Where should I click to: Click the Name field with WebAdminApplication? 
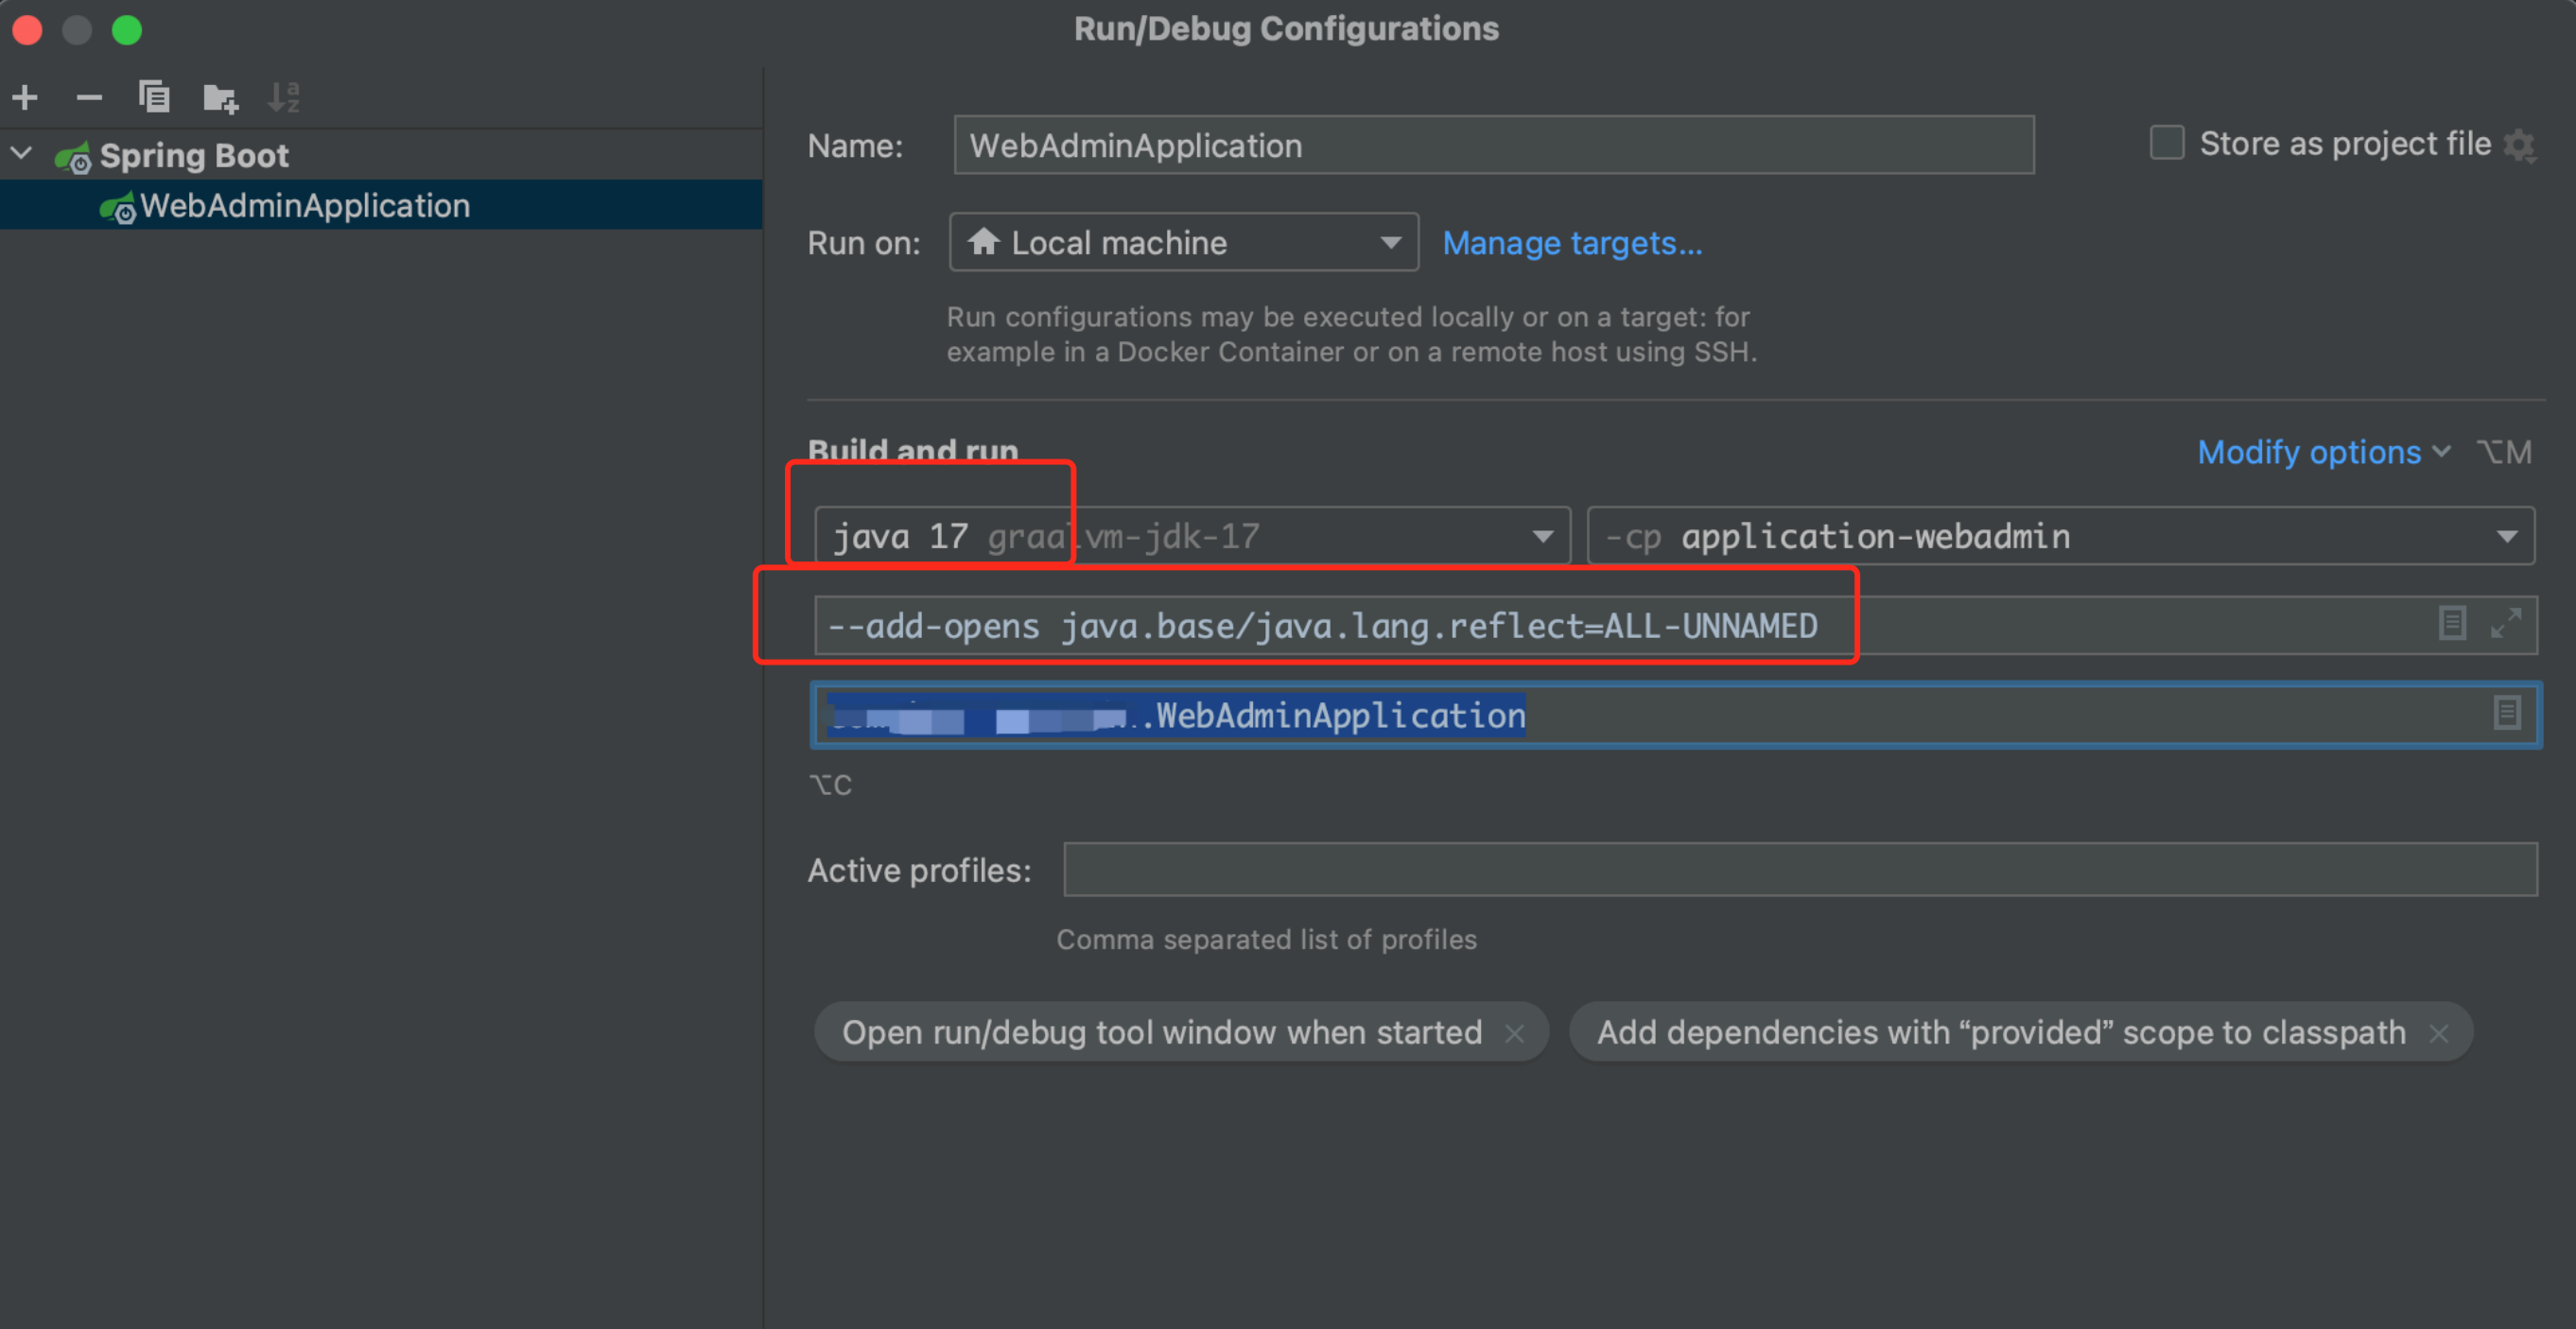1493,145
